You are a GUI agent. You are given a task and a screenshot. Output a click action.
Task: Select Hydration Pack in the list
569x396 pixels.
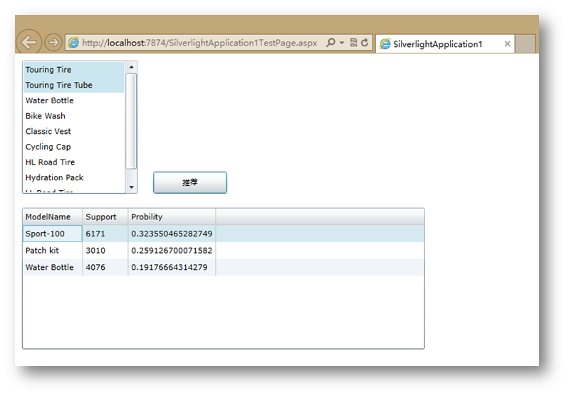click(74, 177)
